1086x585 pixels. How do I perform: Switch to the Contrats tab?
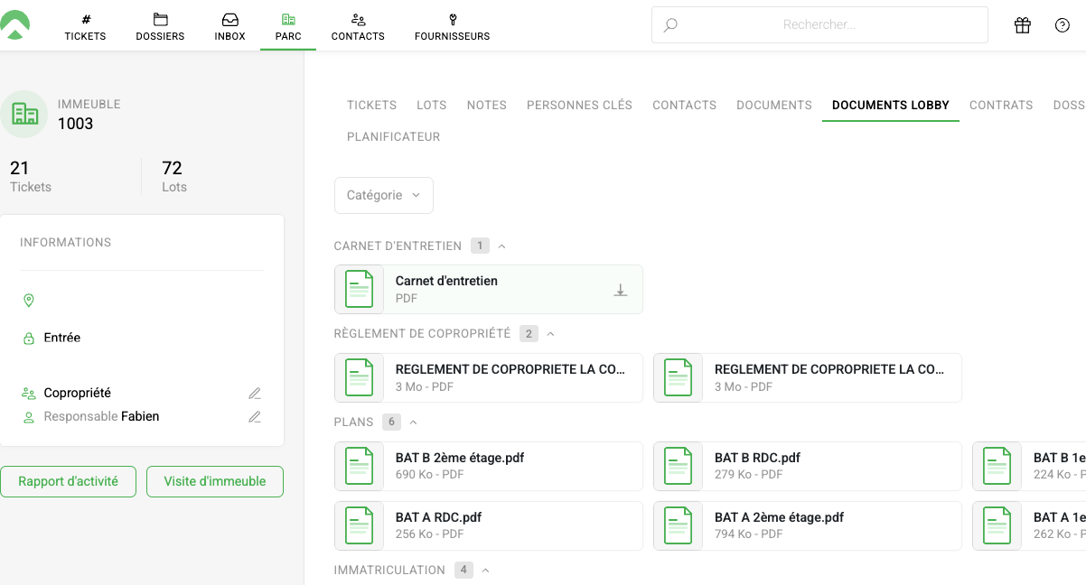click(x=1000, y=105)
